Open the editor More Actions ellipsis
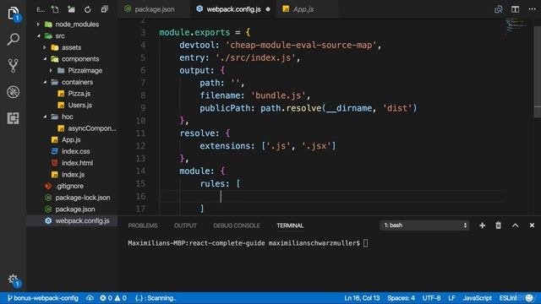 point(532,9)
